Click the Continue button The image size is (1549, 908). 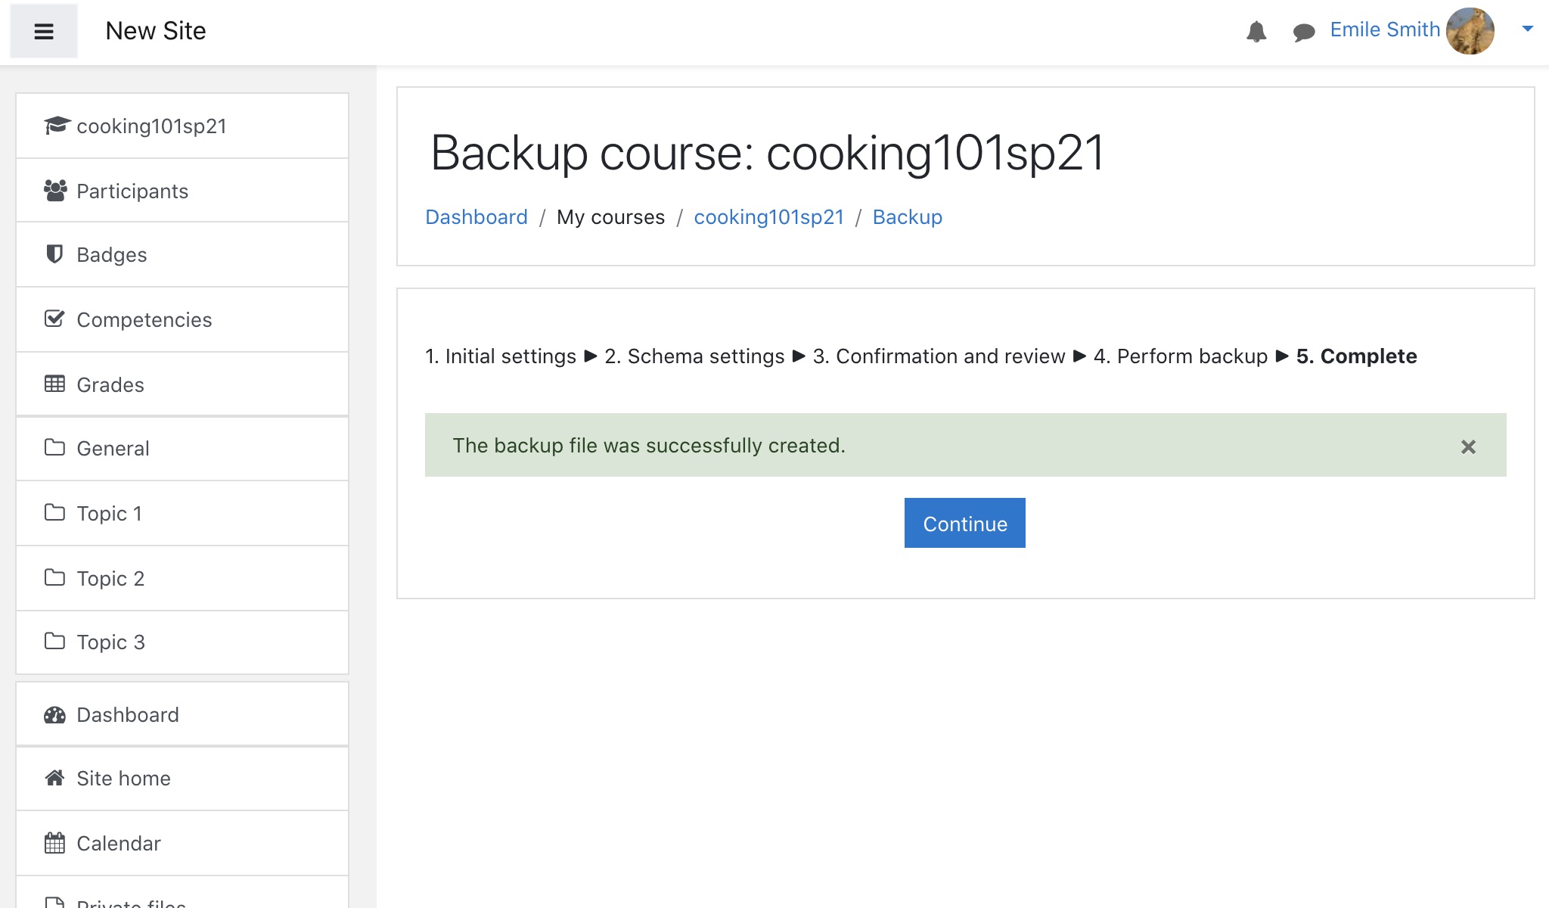point(966,522)
